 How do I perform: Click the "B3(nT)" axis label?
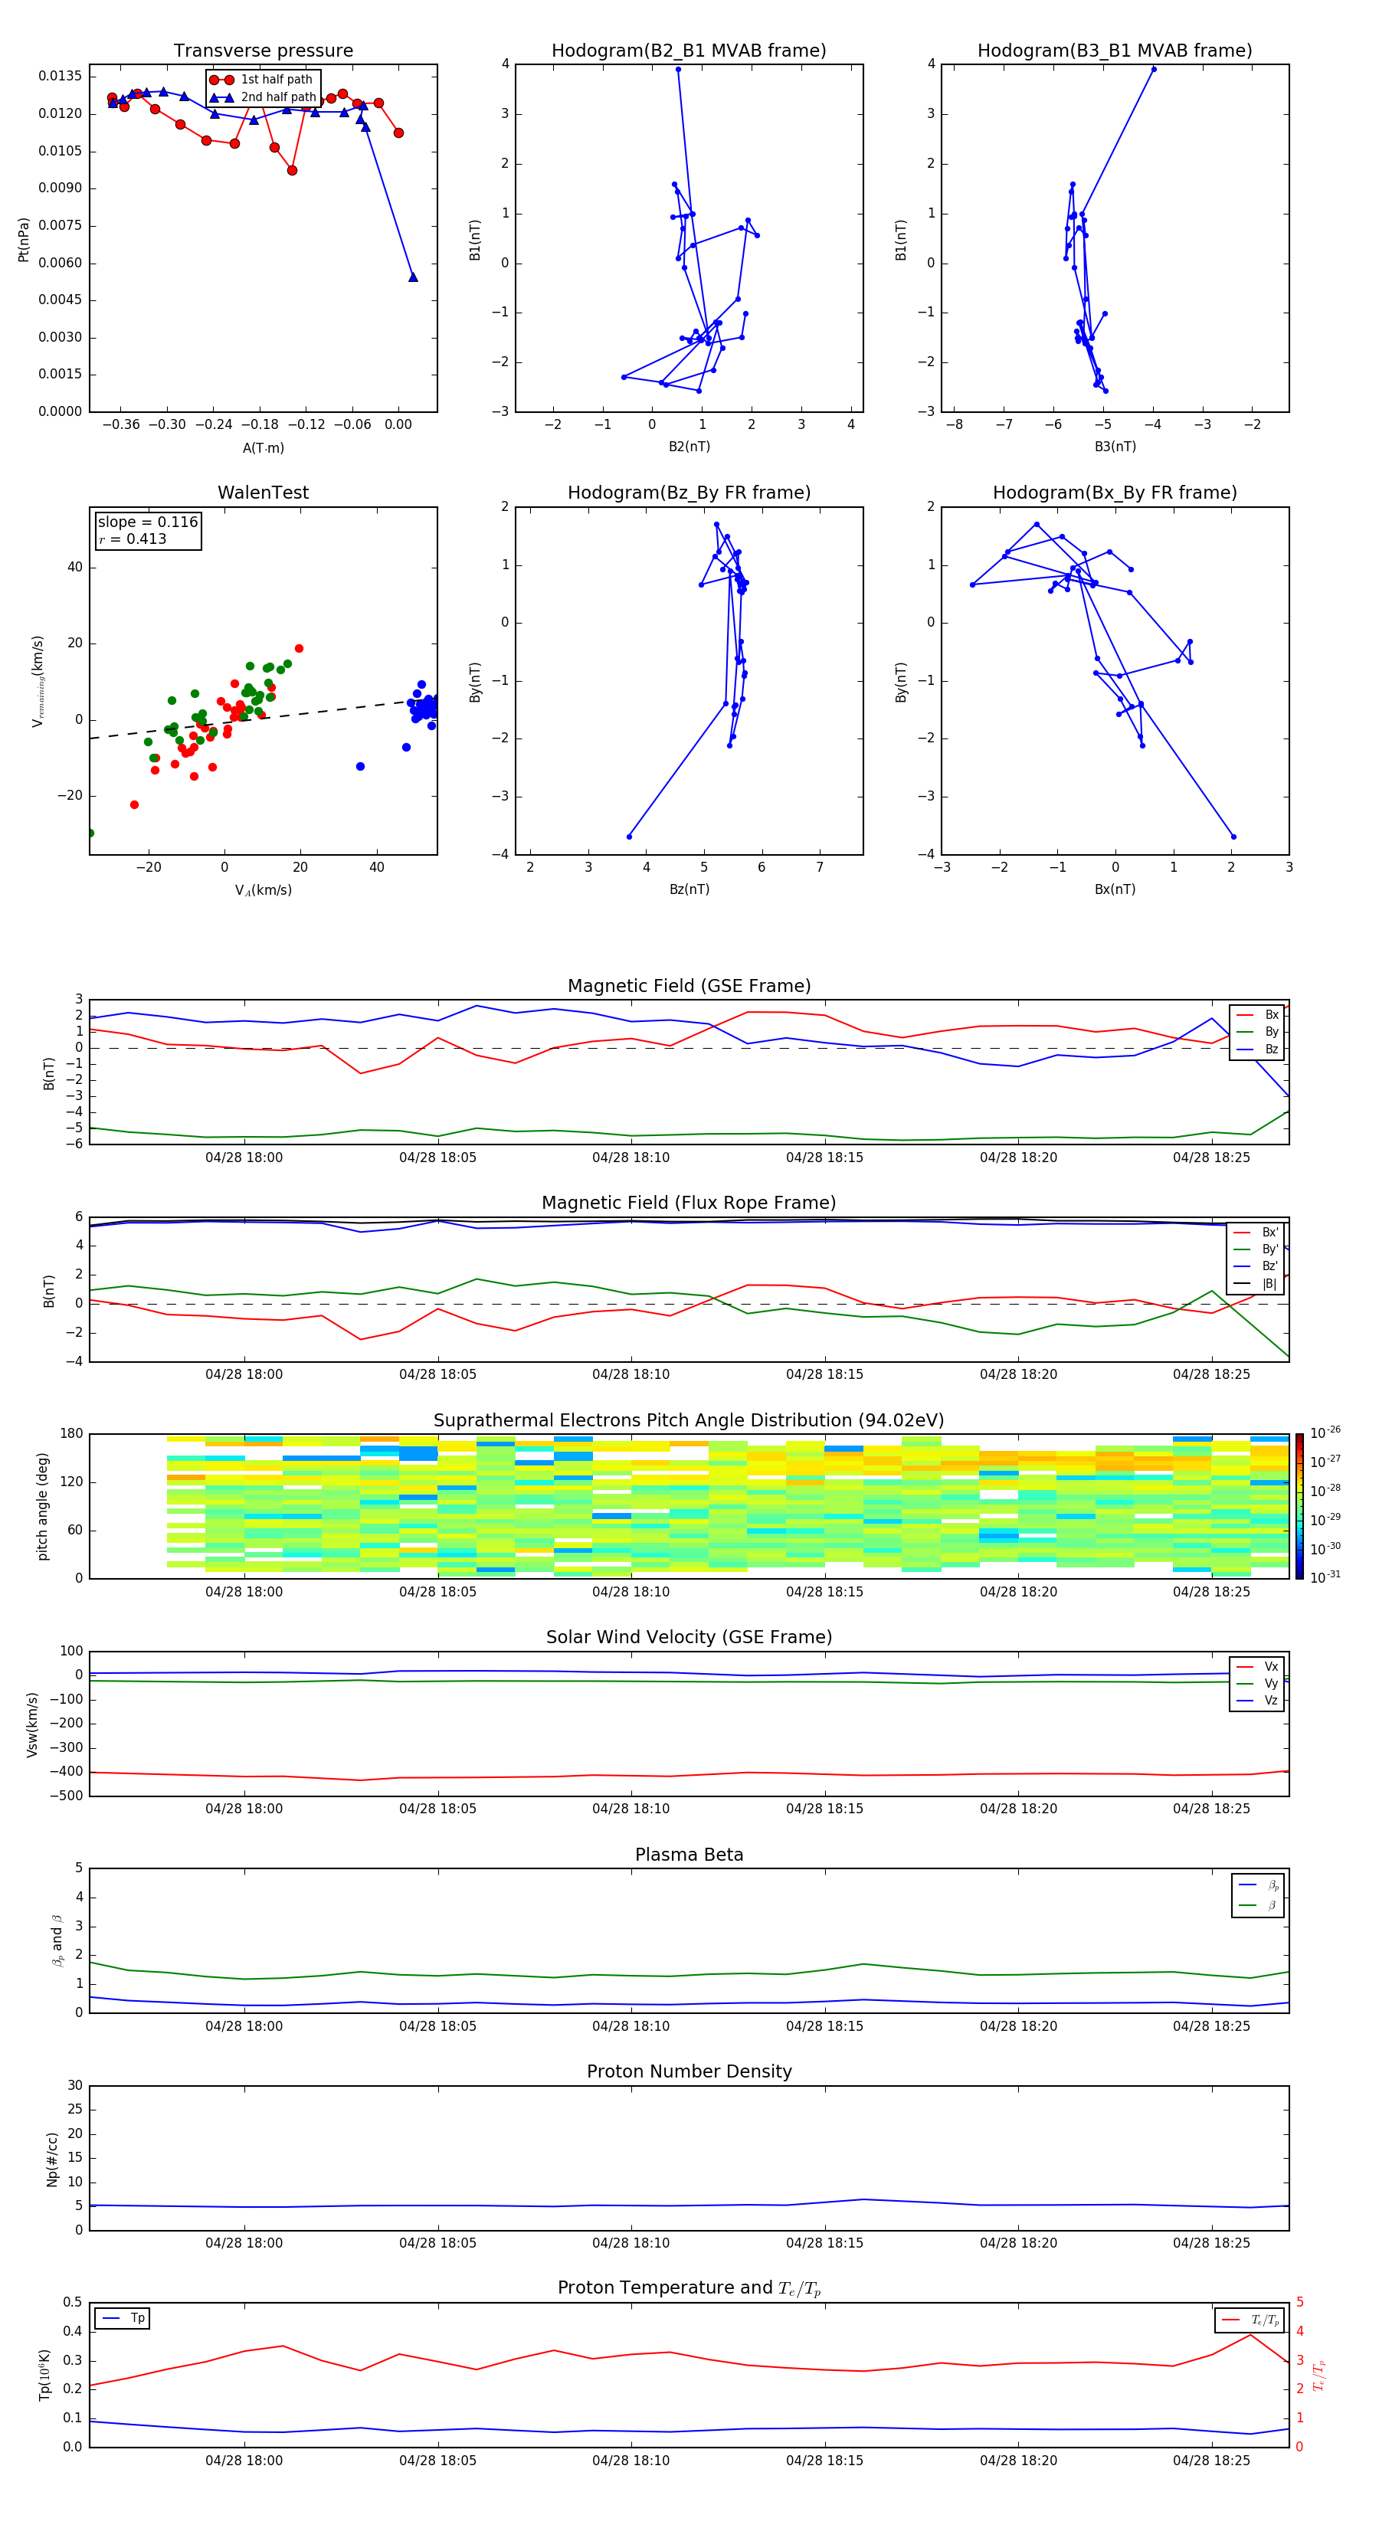coord(1115,447)
